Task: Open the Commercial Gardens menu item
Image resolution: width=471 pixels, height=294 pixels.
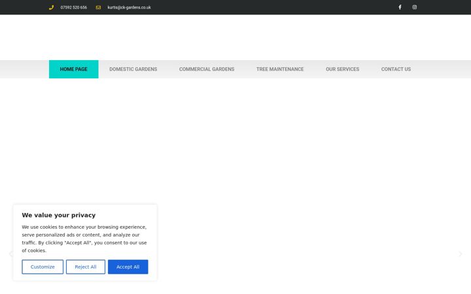Action: click(207, 69)
